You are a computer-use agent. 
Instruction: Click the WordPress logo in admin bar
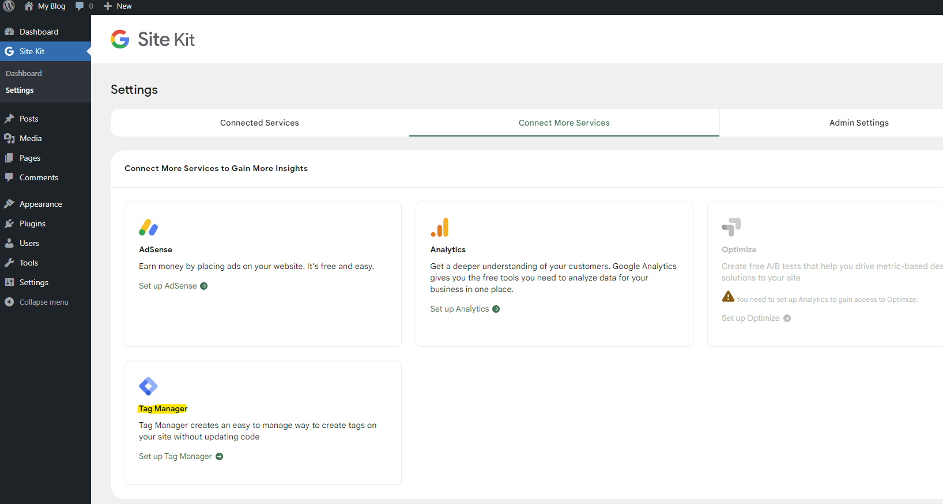point(9,6)
